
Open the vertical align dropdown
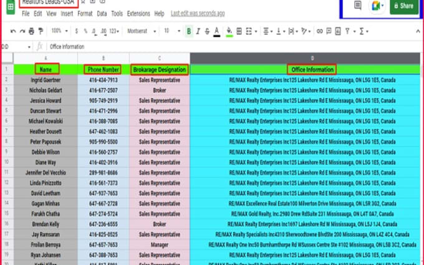[x=281, y=31]
